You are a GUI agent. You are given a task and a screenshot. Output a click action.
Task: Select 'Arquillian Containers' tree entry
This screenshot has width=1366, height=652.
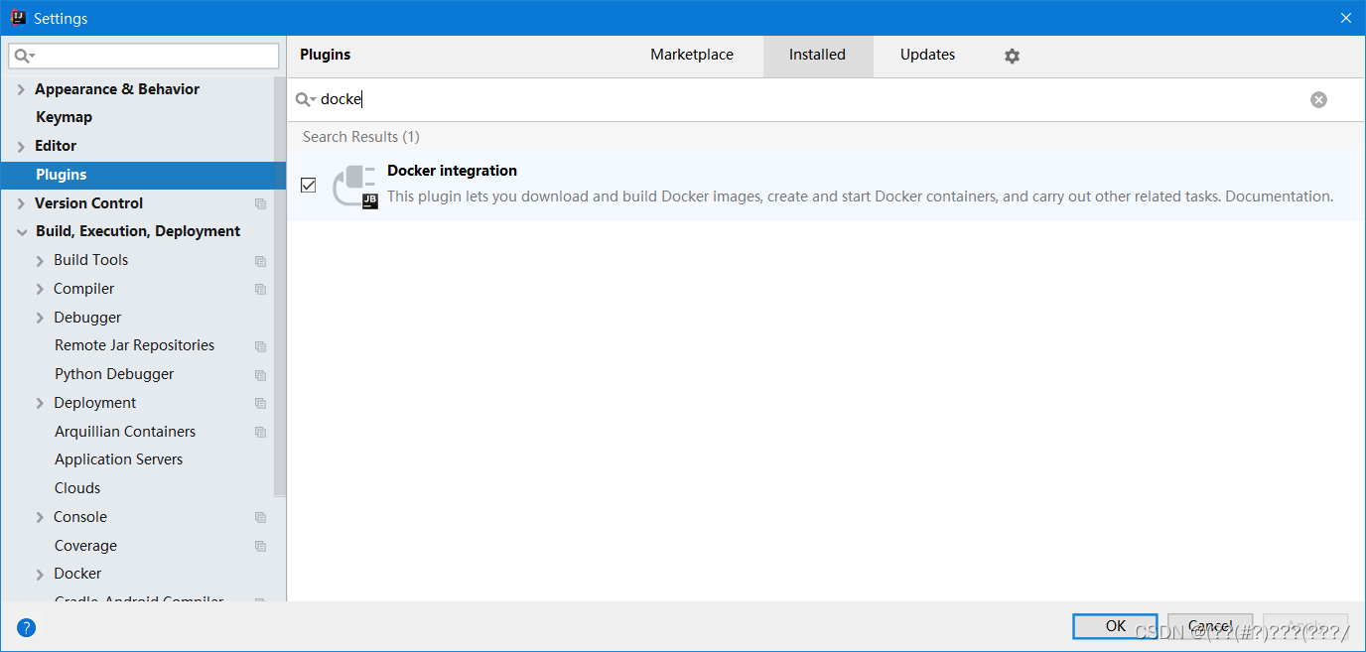(x=125, y=432)
